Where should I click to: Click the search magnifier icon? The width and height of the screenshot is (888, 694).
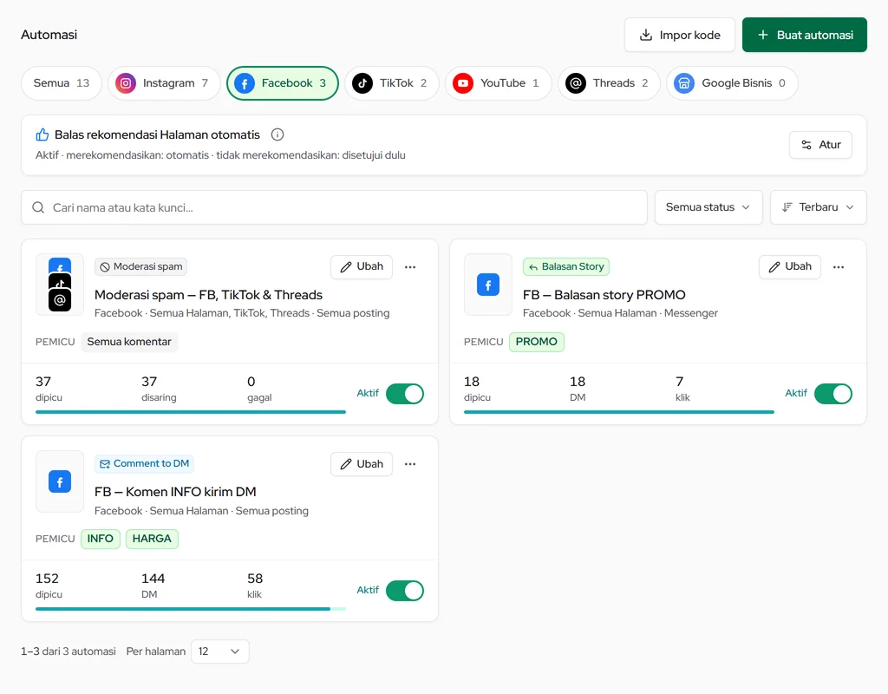coord(38,207)
